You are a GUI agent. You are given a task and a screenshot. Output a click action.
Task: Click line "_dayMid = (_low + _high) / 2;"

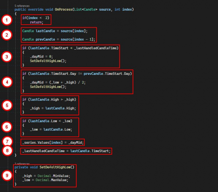pyautogui.click(x=58, y=82)
